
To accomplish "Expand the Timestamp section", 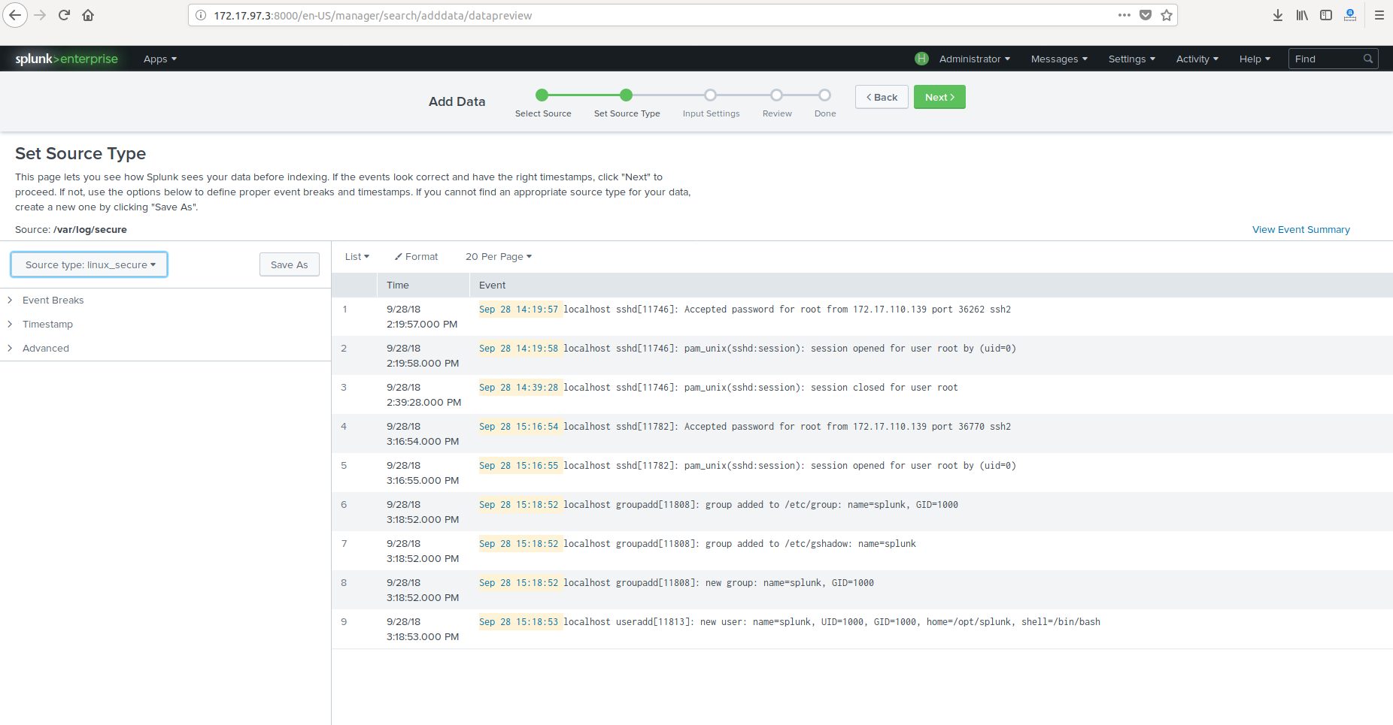I will (x=47, y=324).
